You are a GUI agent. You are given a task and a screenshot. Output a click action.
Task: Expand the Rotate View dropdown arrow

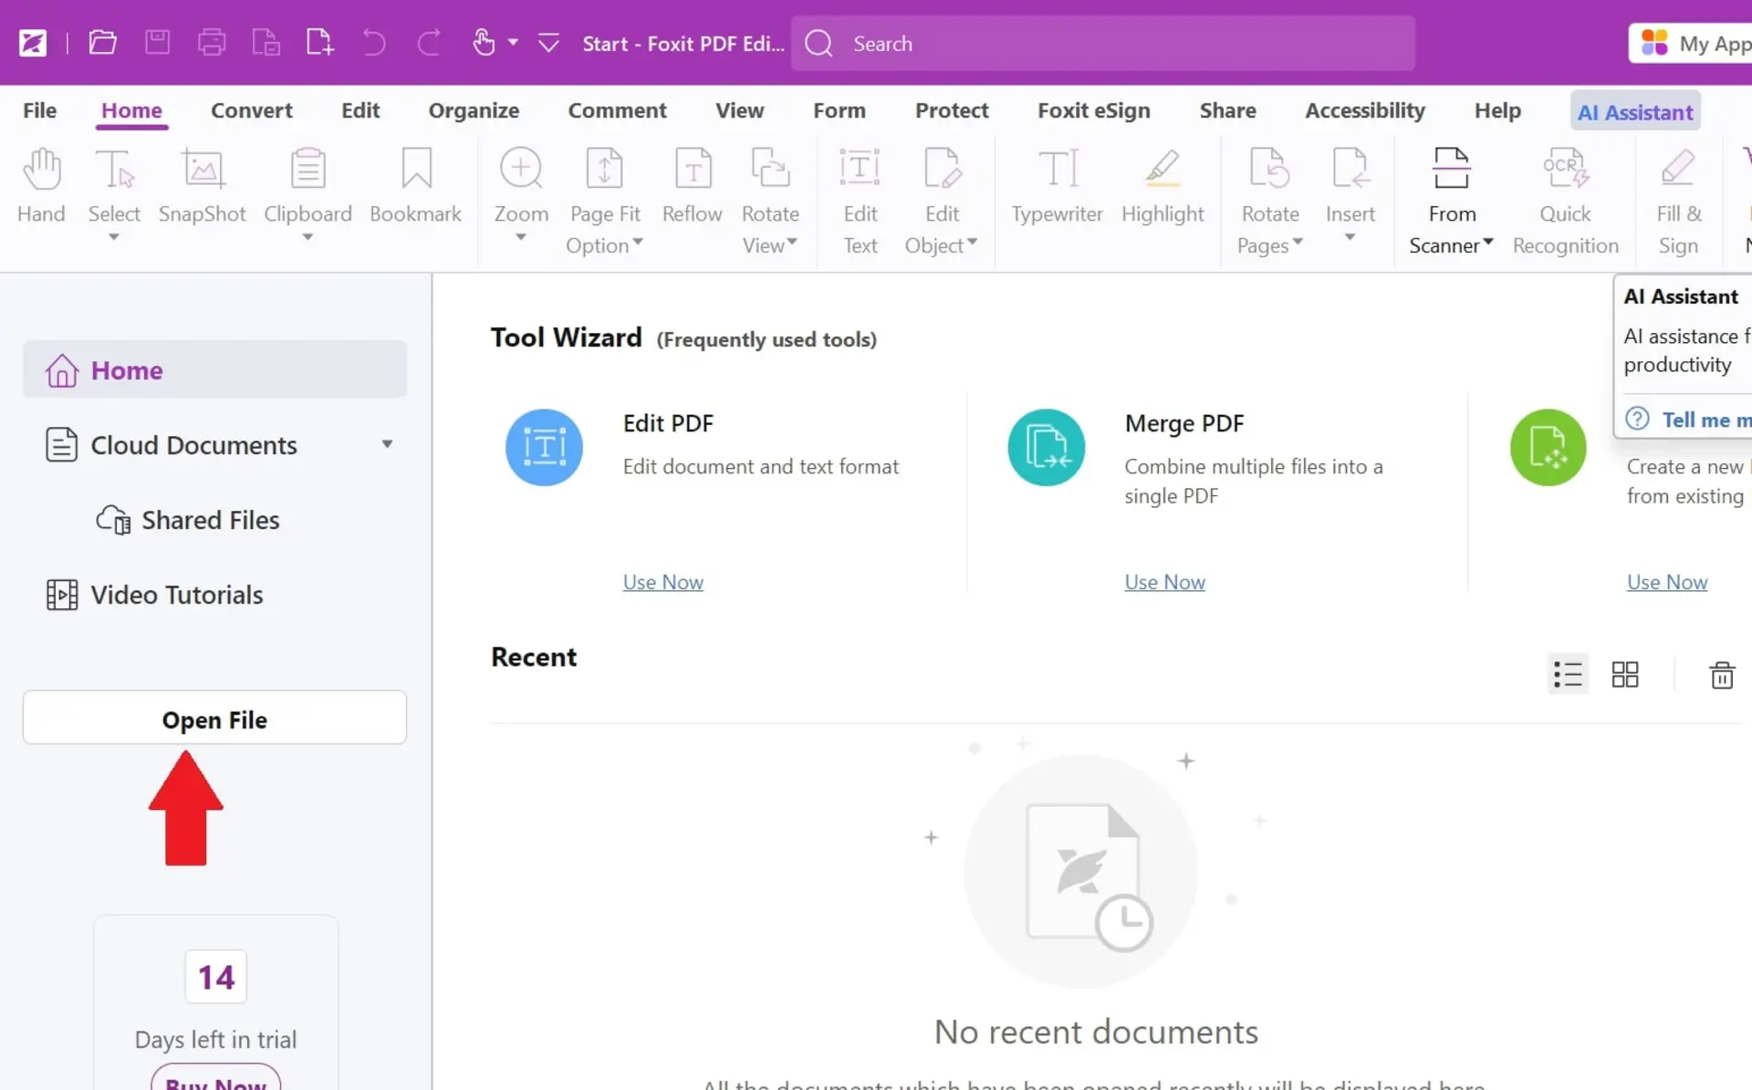(x=792, y=242)
